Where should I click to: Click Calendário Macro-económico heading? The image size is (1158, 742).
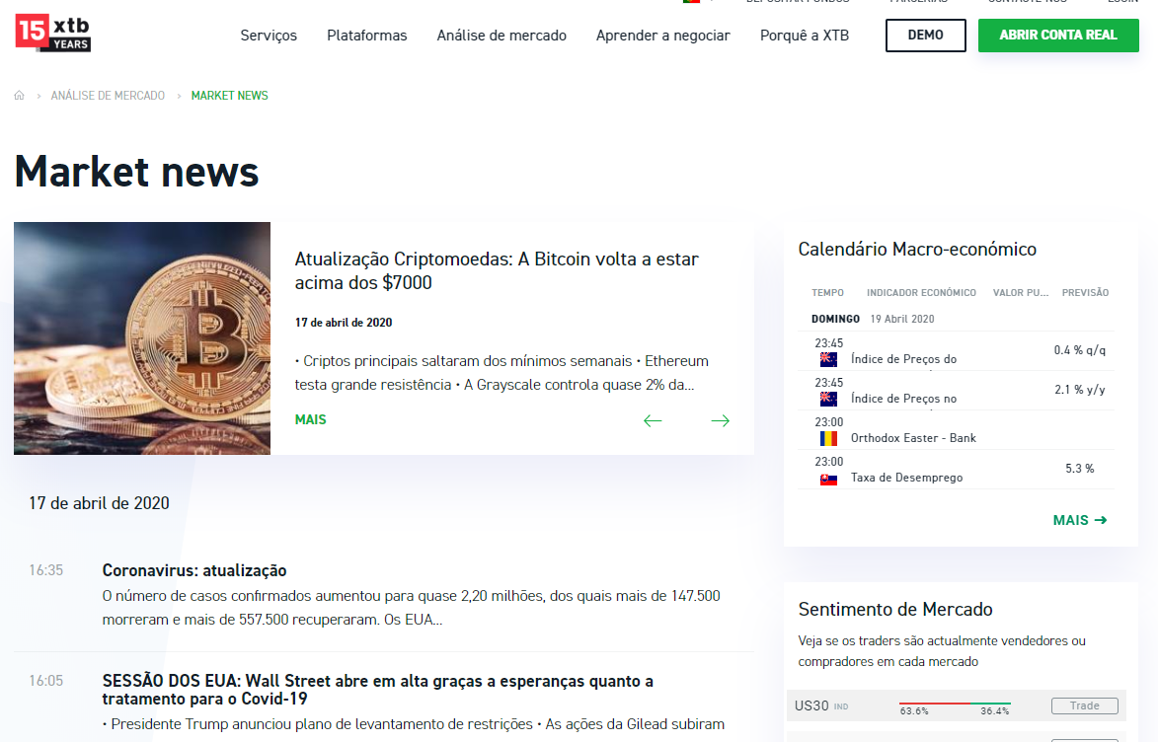917,250
